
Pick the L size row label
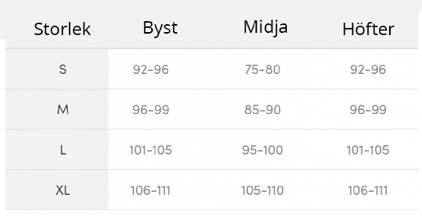63,150
